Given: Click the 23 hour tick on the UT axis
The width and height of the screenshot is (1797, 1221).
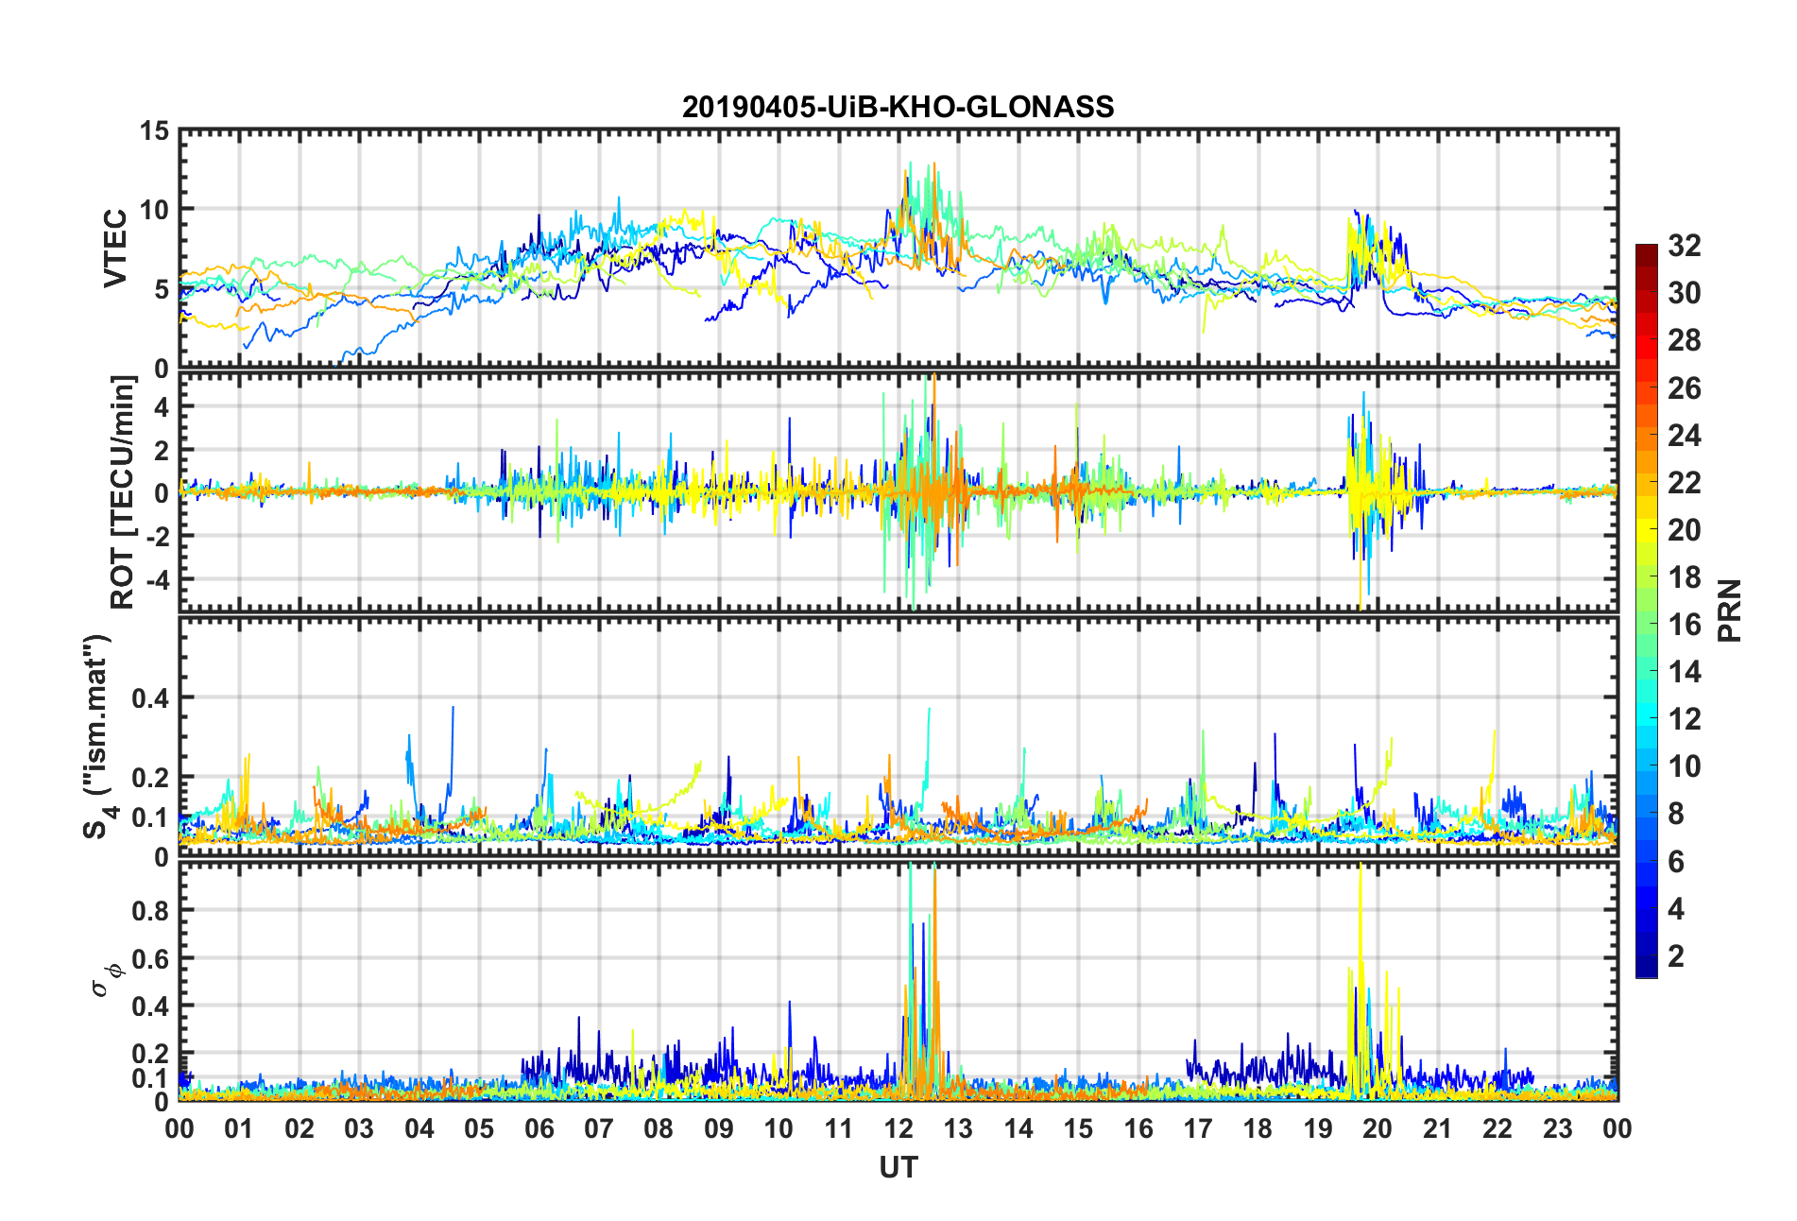Looking at the screenshot, I should click(1558, 1128).
